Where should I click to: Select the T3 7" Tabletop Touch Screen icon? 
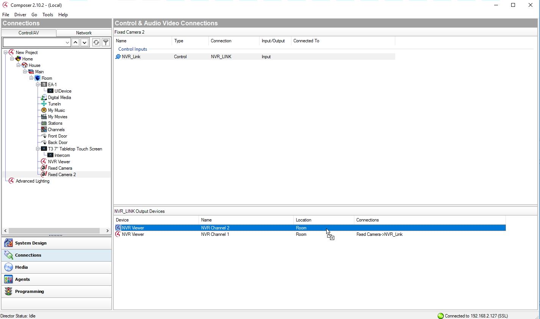pyautogui.click(x=44, y=149)
